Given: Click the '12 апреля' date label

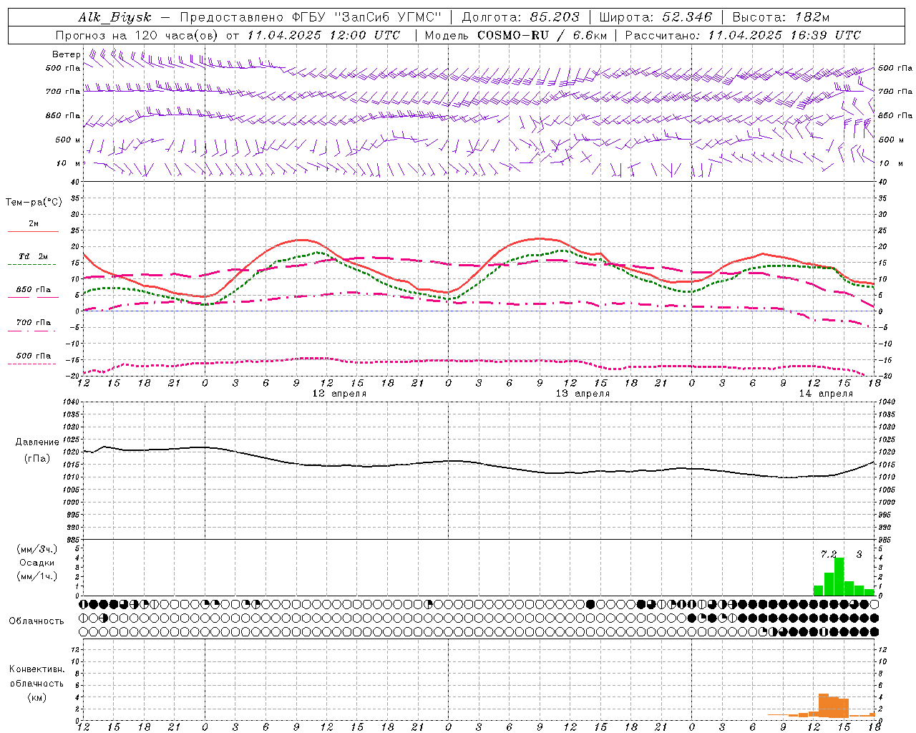Looking at the screenshot, I should coord(339,394).
